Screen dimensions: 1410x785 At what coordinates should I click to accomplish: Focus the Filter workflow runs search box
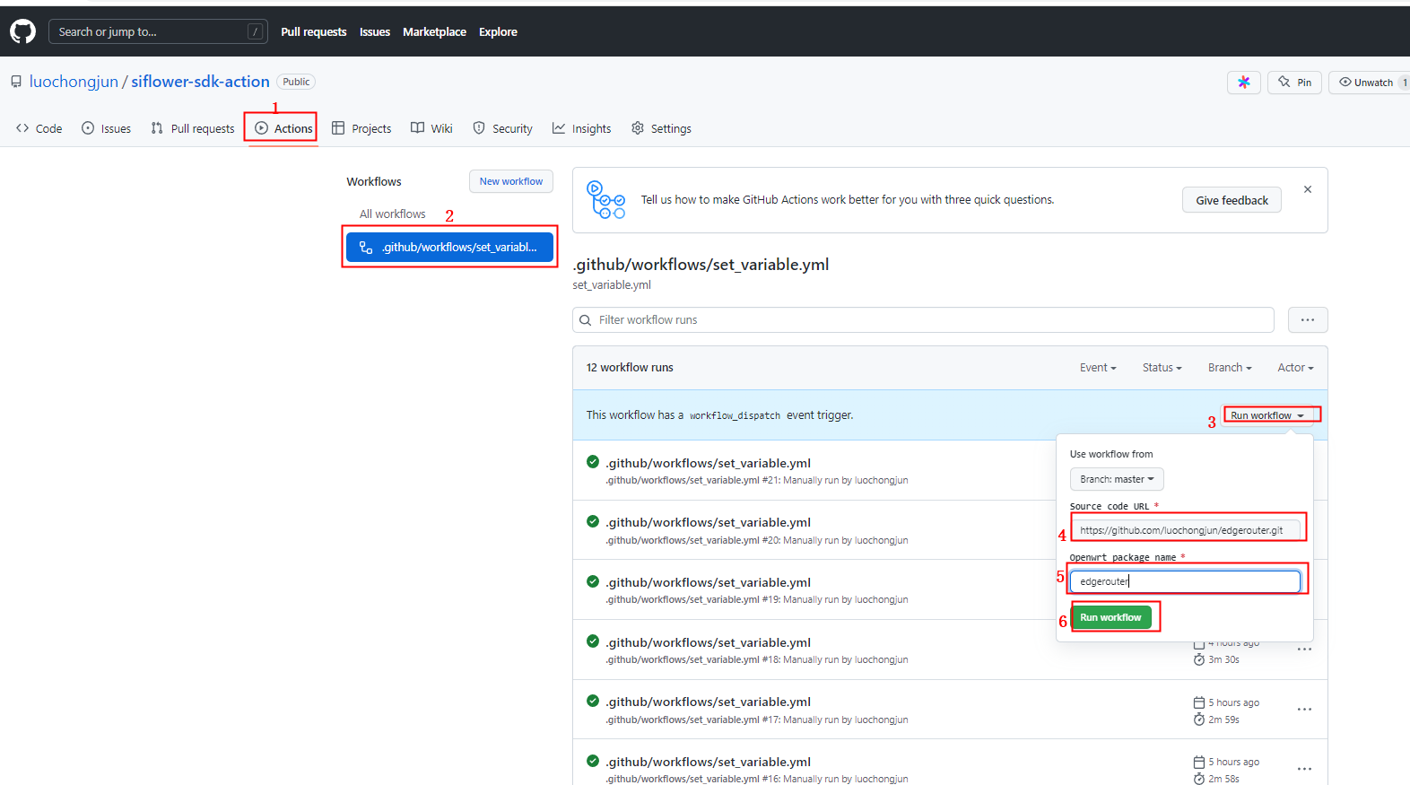[924, 320]
